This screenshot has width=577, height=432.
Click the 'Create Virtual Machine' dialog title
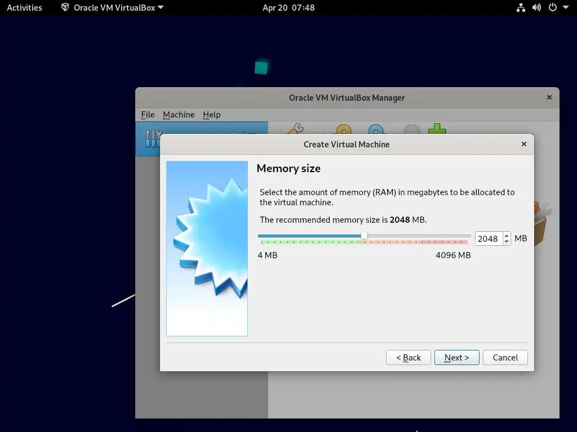point(347,145)
